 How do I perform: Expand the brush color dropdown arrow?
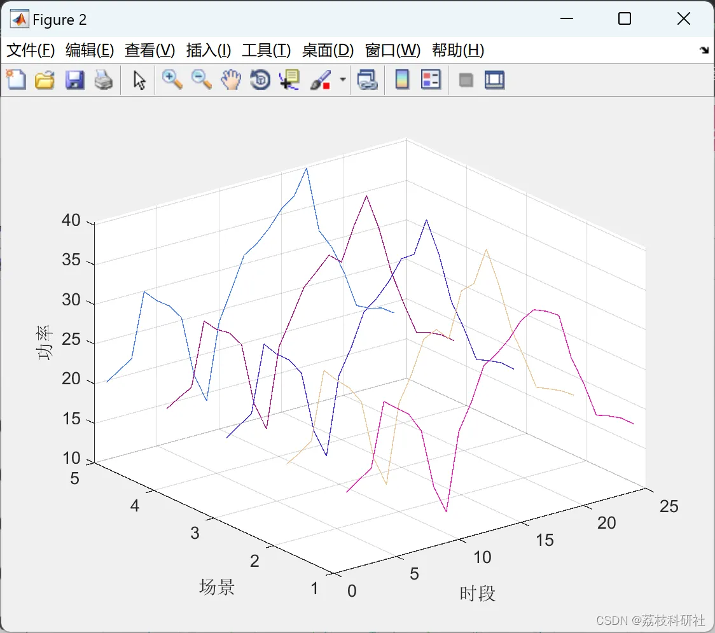pyautogui.click(x=342, y=80)
